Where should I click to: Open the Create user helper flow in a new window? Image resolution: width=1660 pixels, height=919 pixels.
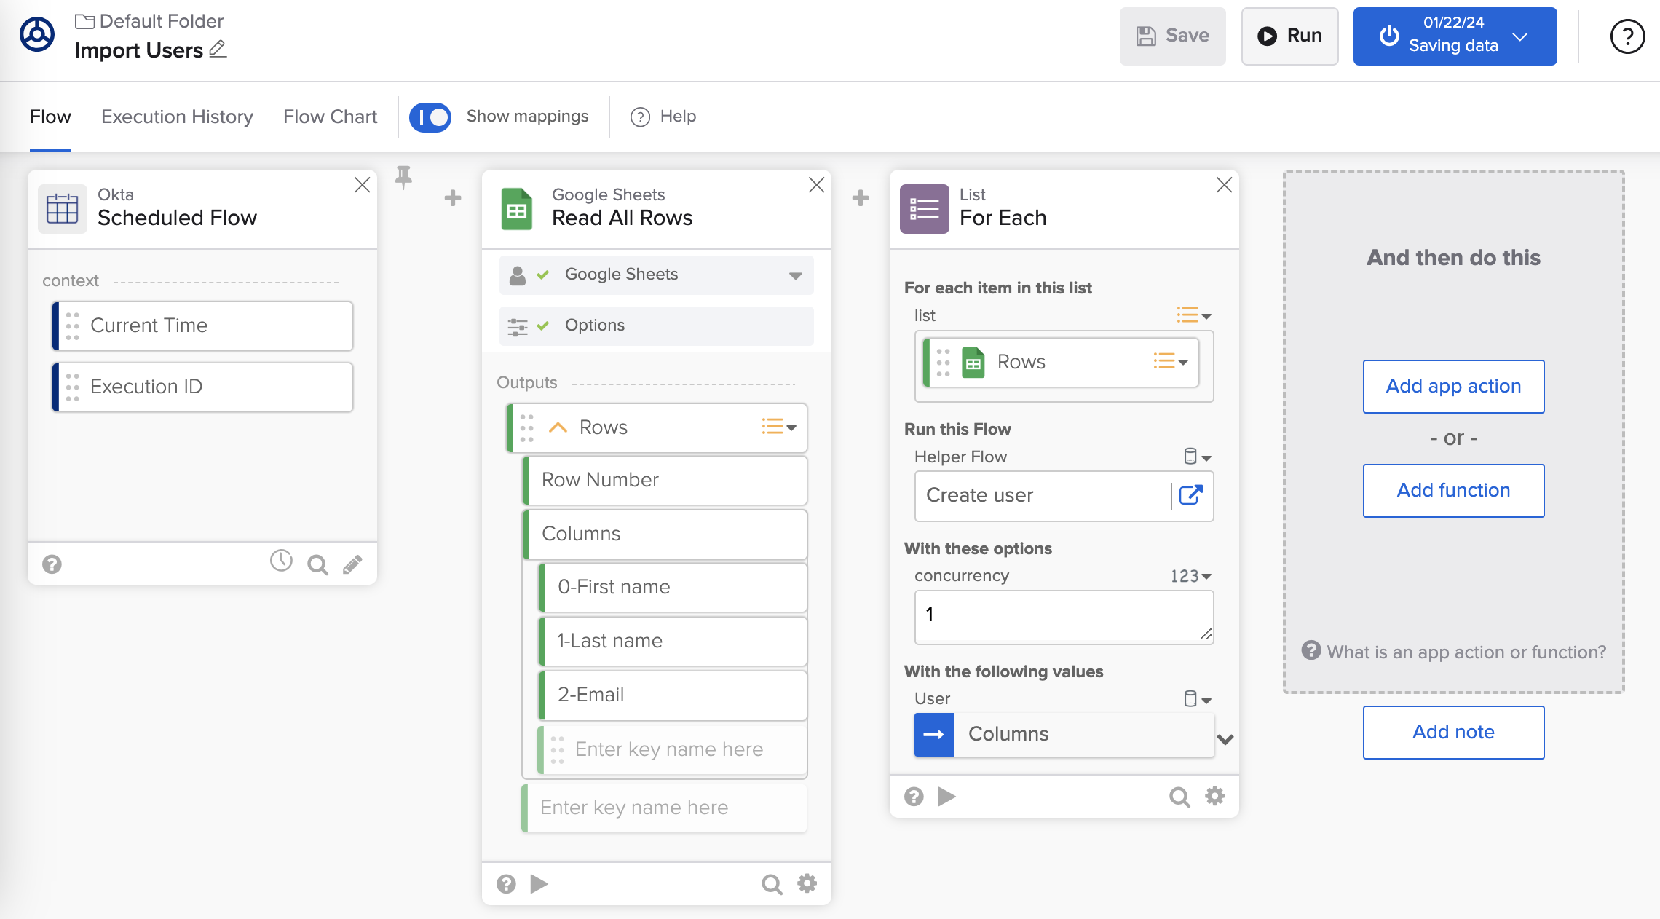[x=1190, y=495]
